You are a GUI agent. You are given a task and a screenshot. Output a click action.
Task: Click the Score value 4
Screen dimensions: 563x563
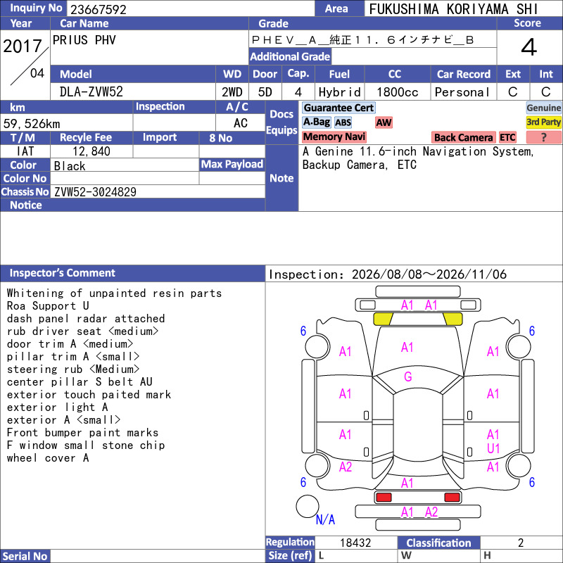click(529, 47)
